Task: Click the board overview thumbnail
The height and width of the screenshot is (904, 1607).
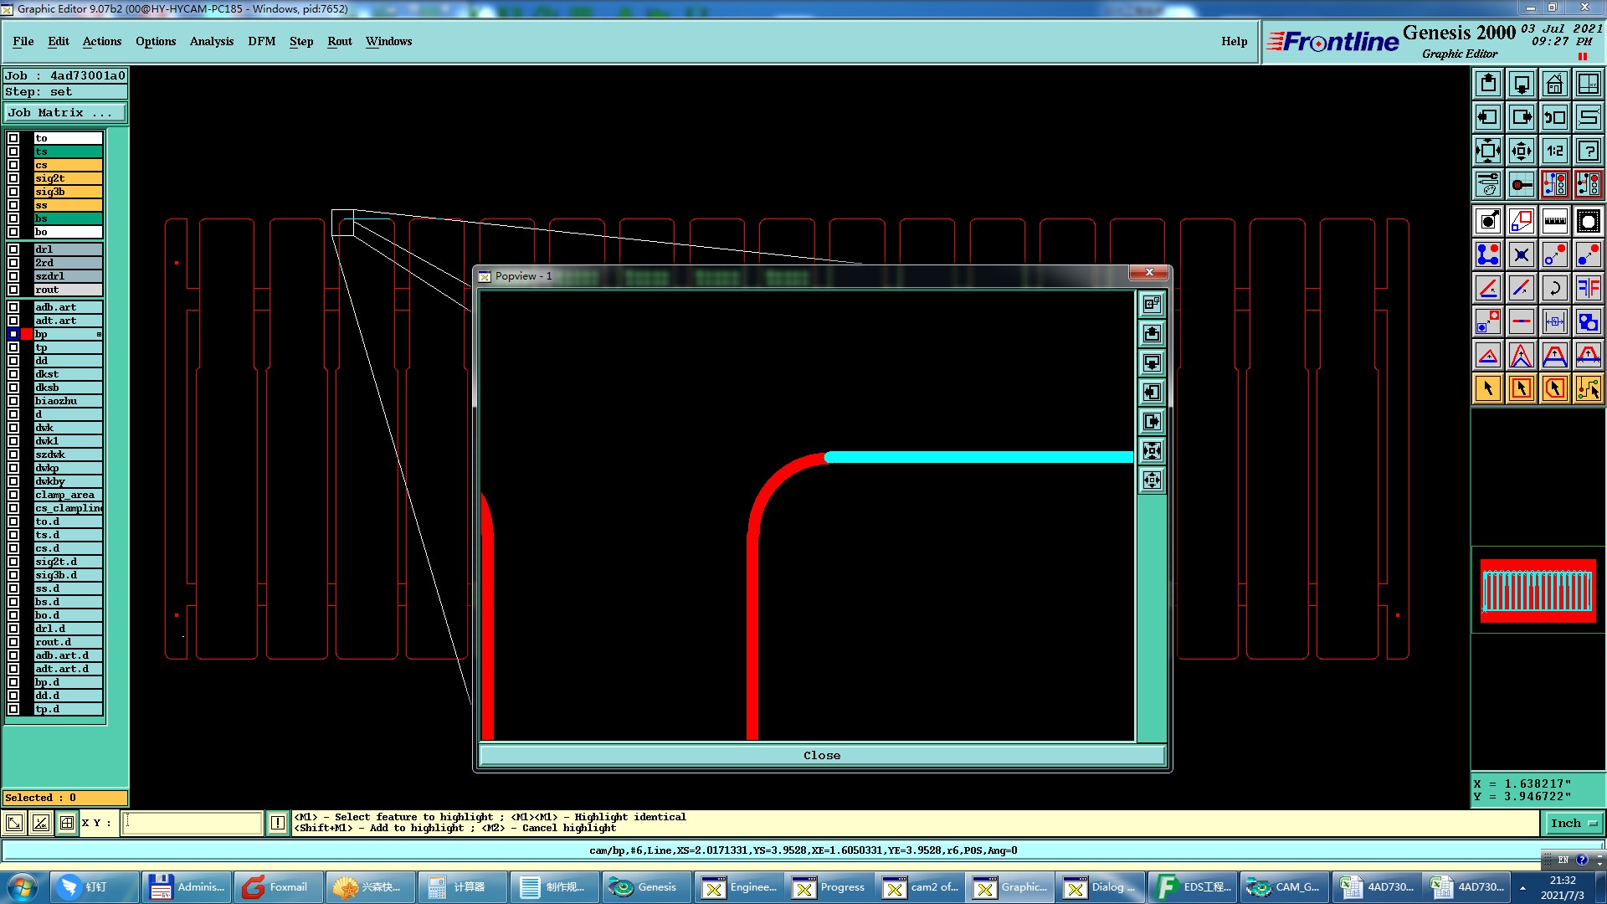Action: coord(1538,591)
